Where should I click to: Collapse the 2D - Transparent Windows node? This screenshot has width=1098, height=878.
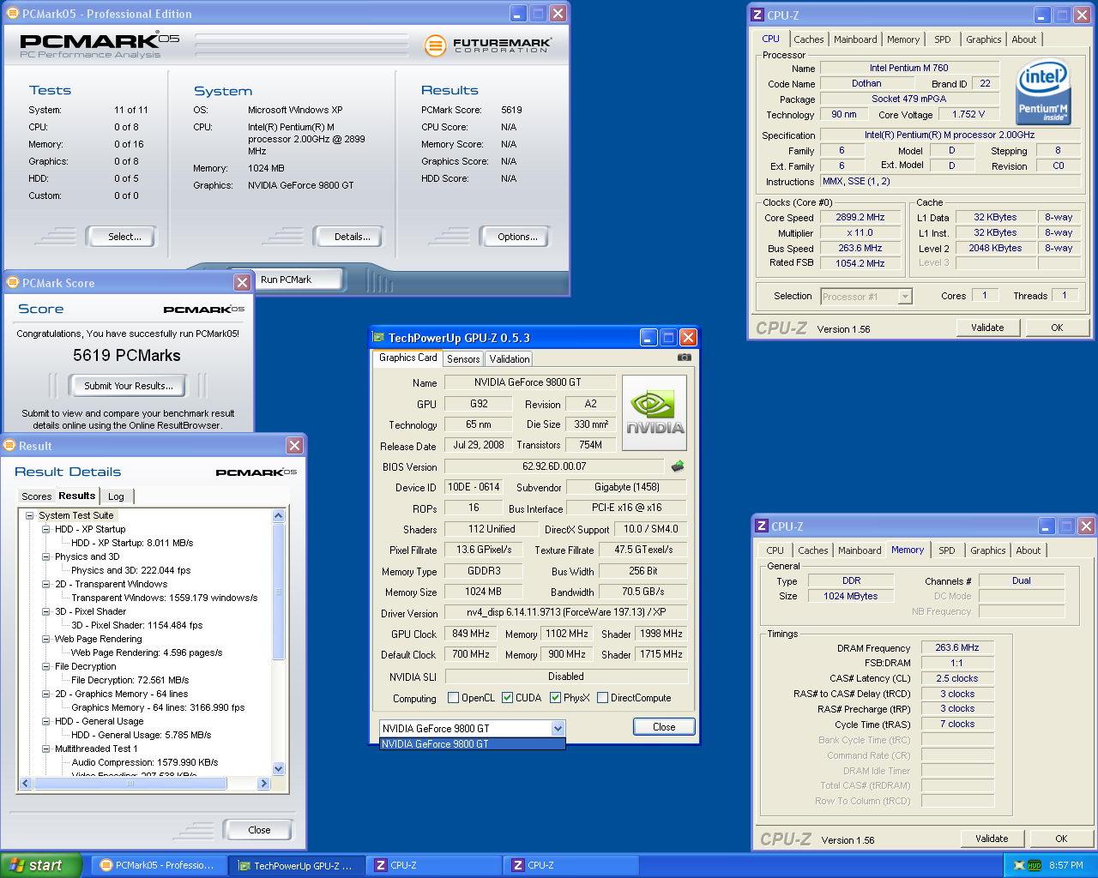click(x=46, y=584)
